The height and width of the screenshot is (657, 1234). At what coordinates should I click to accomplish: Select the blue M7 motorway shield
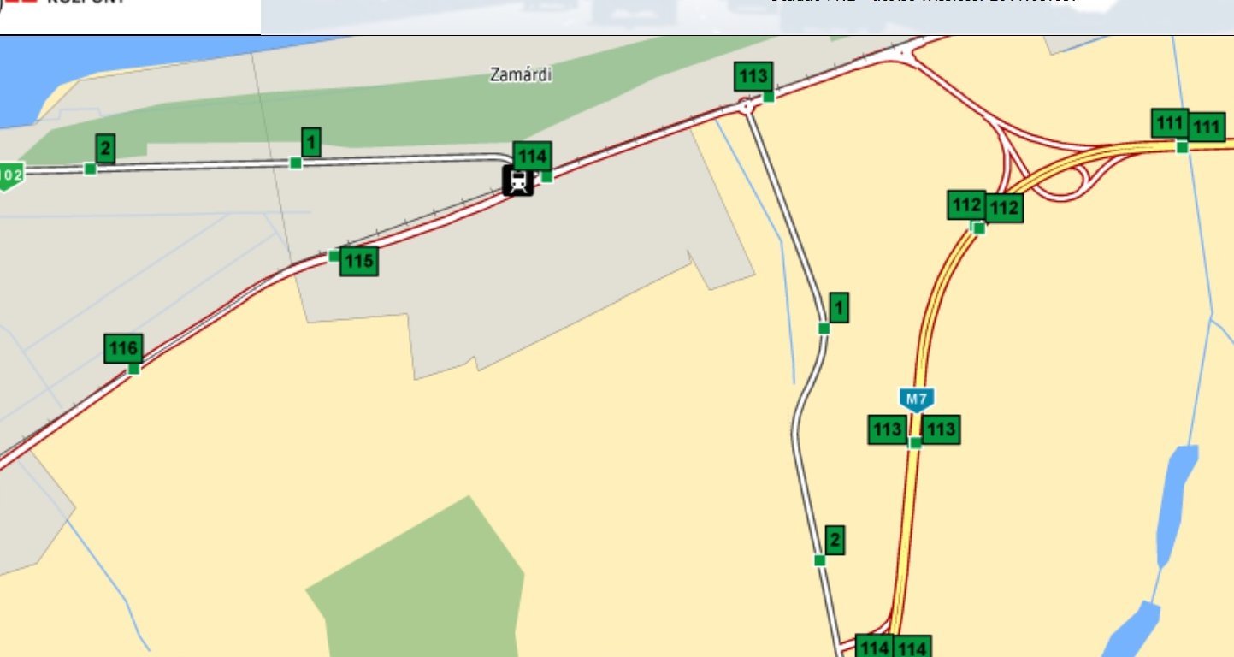click(915, 399)
